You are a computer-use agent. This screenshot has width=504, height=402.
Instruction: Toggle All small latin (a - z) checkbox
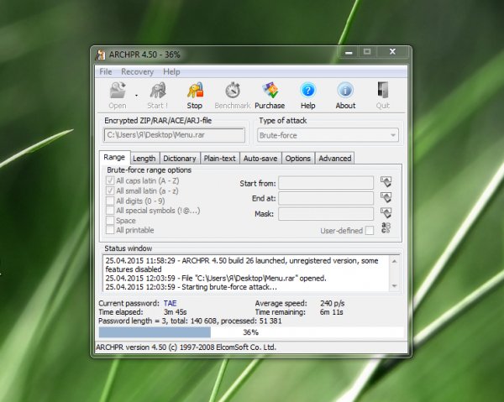click(110, 191)
